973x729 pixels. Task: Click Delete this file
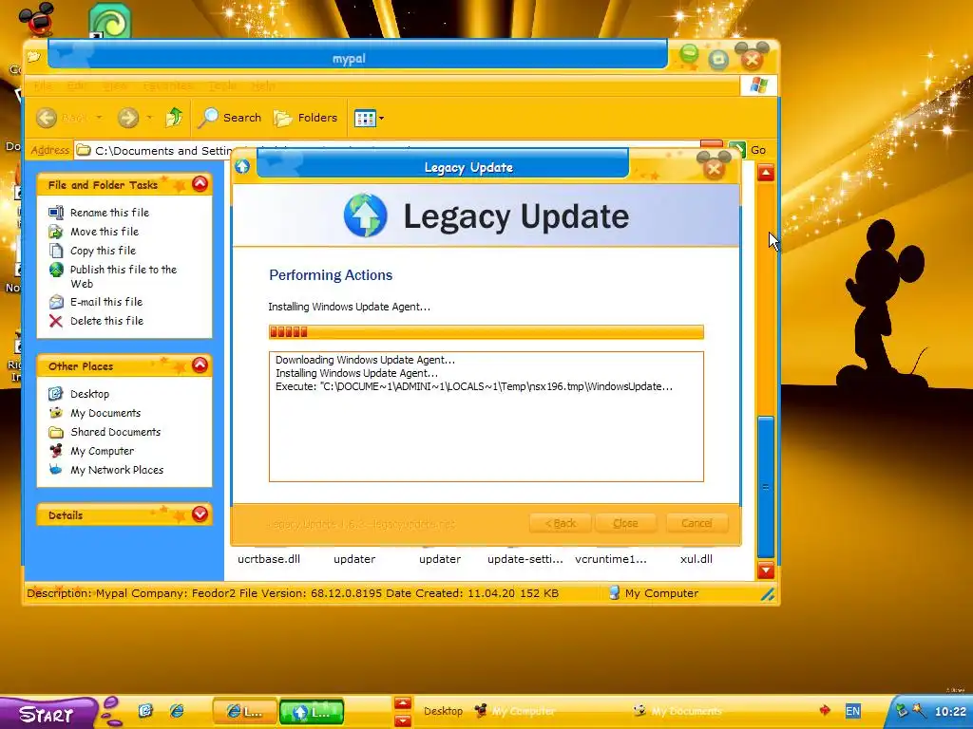106,321
